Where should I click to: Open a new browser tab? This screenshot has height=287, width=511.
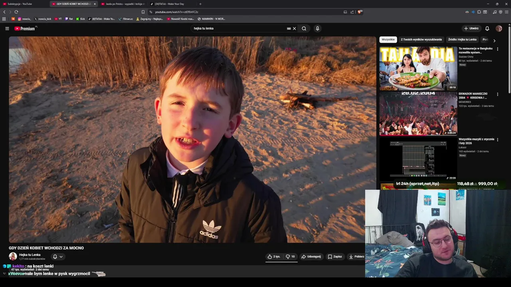tap(200, 4)
